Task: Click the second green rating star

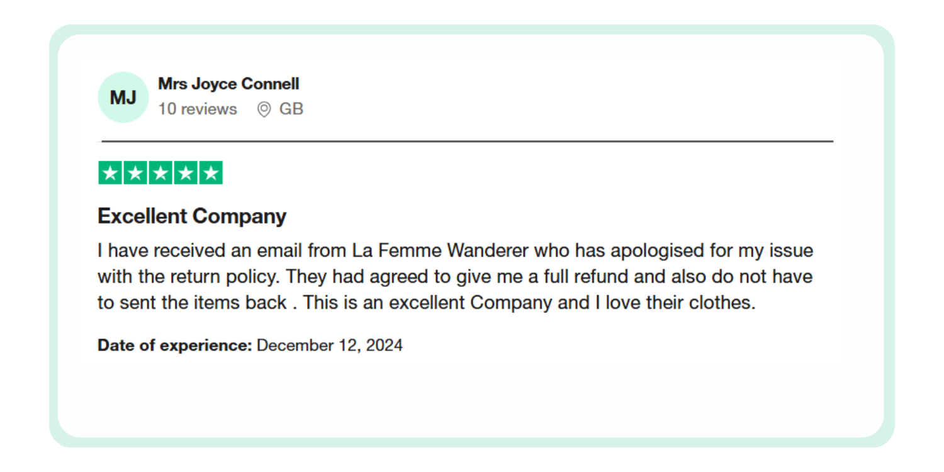Action: 135,173
